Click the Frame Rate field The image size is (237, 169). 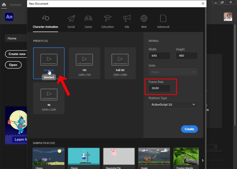coord(159,88)
